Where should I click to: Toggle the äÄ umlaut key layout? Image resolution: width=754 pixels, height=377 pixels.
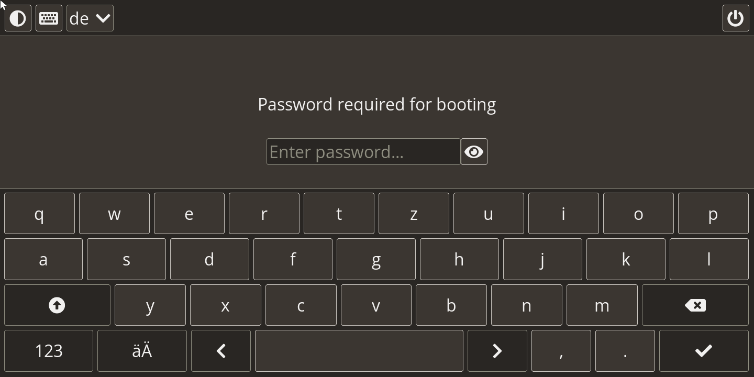(x=141, y=351)
